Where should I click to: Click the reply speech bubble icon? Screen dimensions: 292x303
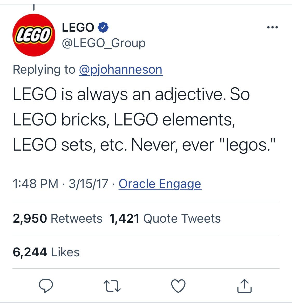[46, 286]
